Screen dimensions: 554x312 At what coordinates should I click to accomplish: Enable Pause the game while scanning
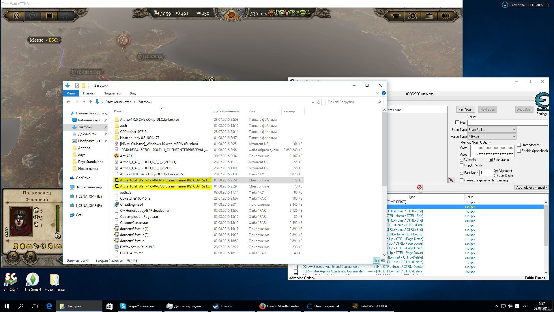coord(462,180)
